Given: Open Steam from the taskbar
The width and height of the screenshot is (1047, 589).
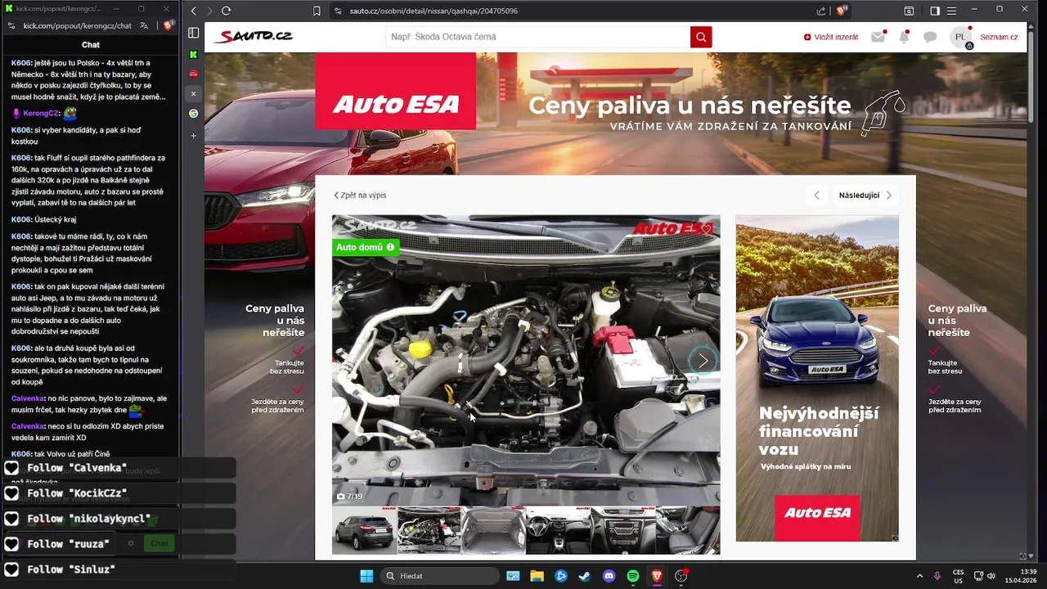Looking at the screenshot, I should (x=585, y=576).
